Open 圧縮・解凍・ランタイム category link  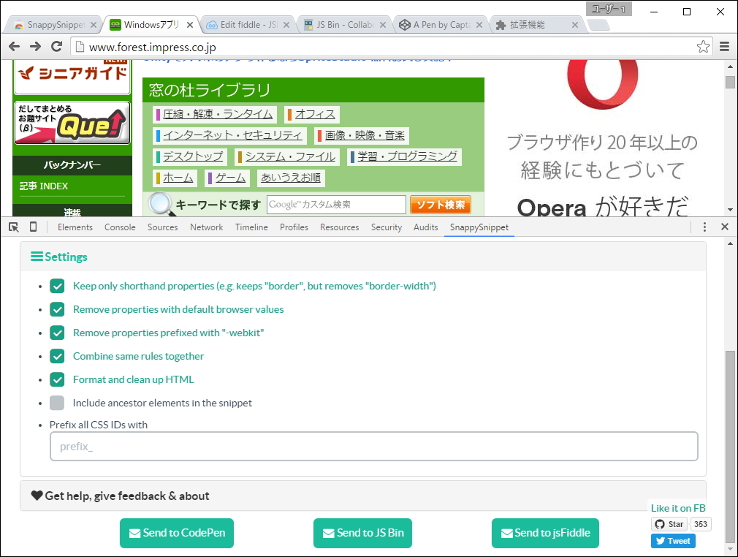tap(218, 115)
